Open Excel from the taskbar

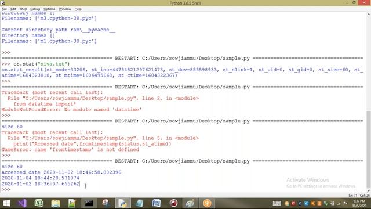coord(39,203)
